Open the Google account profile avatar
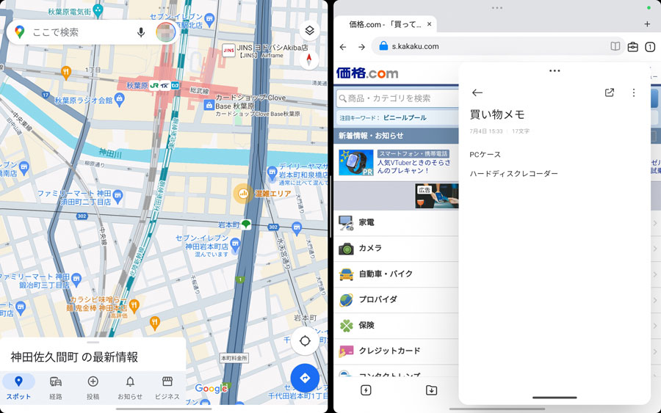The width and height of the screenshot is (661, 413). pyautogui.click(x=166, y=32)
